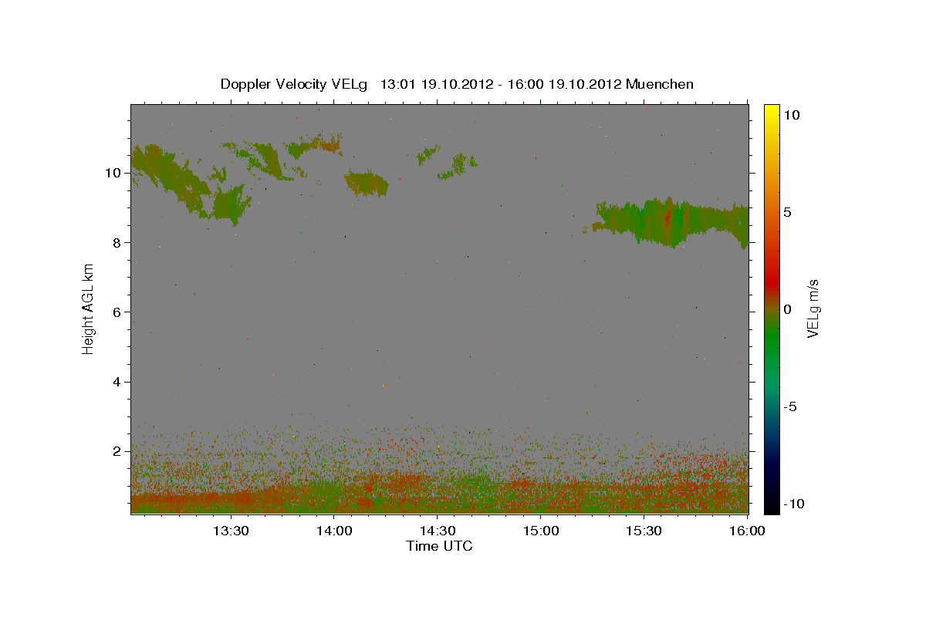Image resolution: width=926 pixels, height=617 pixels.
Task: Click the height axis label 10
Action: pyautogui.click(x=113, y=173)
